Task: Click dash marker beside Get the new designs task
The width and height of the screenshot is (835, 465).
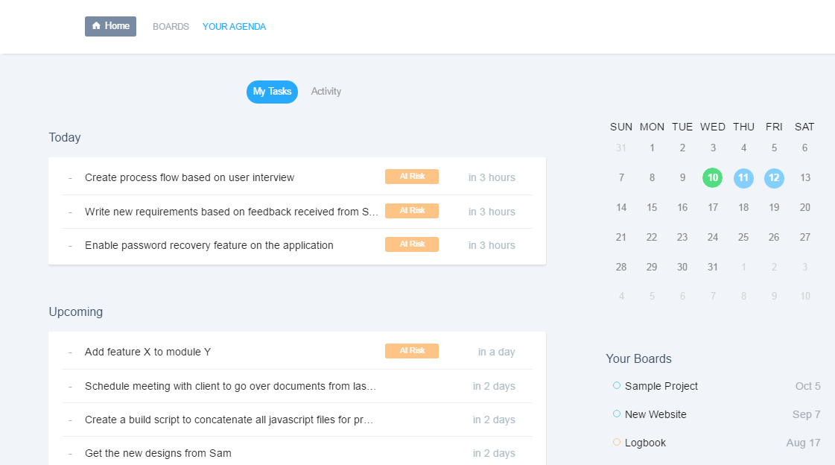Action: pos(70,454)
